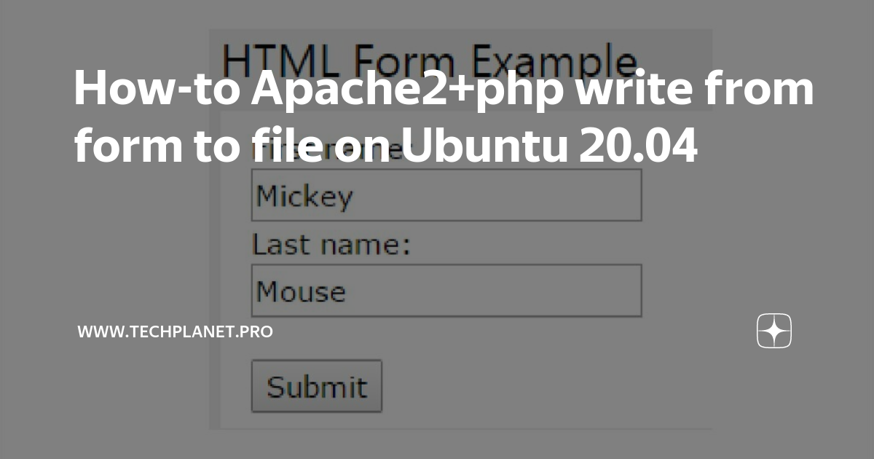Select the text Mouse in input

(x=301, y=292)
